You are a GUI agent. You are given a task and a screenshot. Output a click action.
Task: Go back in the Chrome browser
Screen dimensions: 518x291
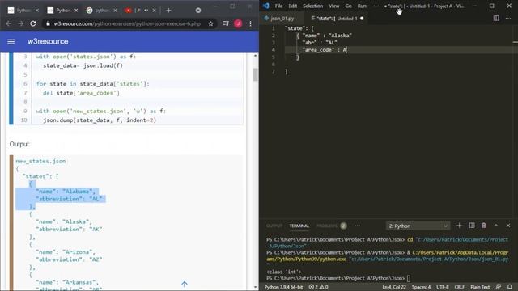tap(9, 23)
